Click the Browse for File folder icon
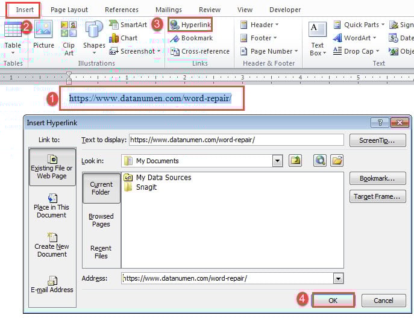The width and height of the screenshot is (414, 318). (x=337, y=161)
